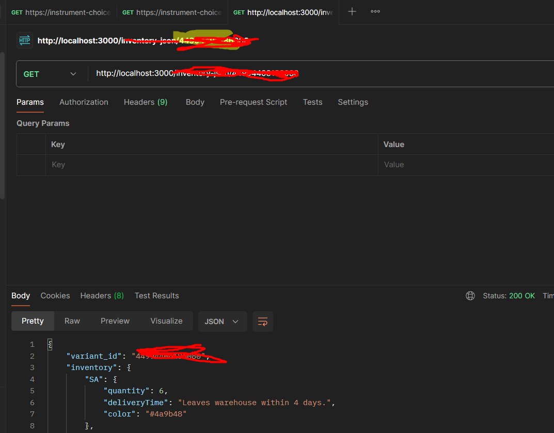
Task: Collapse the root JSON object on line 1
Action: [x=50, y=344]
